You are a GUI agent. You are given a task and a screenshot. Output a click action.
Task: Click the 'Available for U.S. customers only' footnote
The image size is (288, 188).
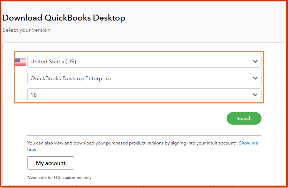[x=59, y=178]
